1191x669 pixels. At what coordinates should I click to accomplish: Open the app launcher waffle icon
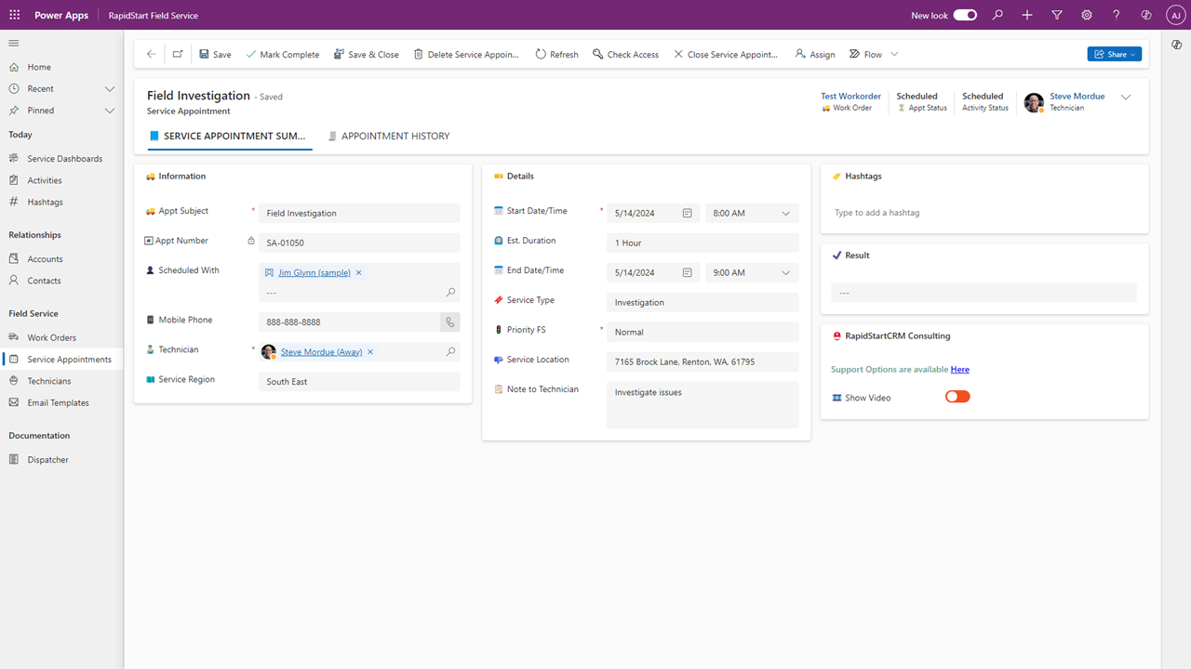coord(15,15)
